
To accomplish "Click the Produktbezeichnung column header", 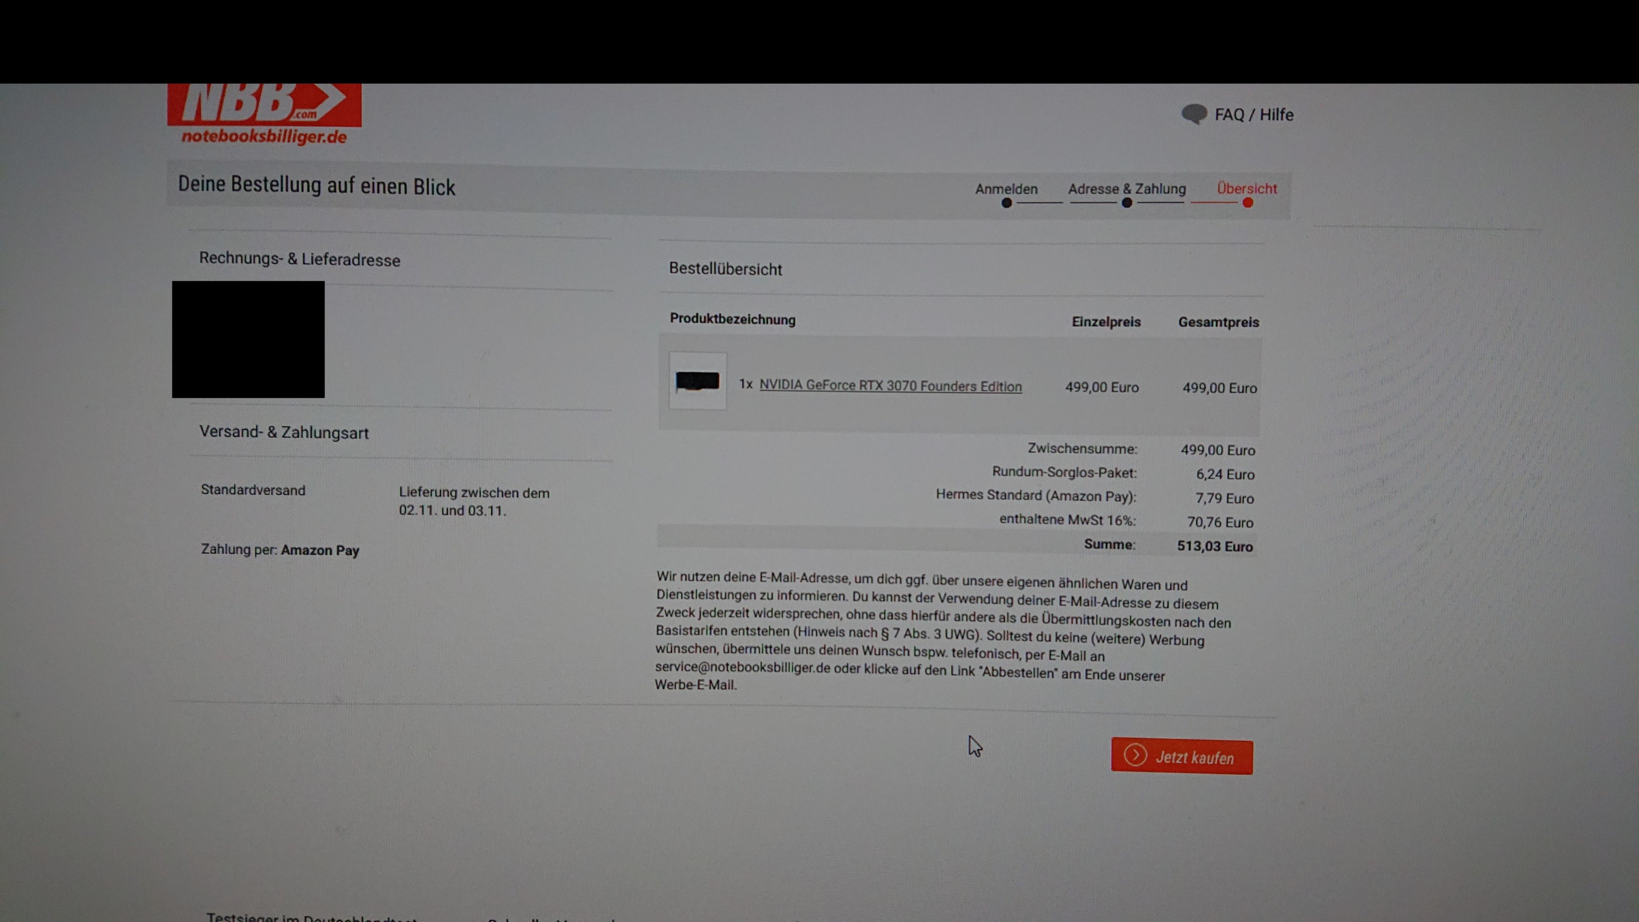I will [x=732, y=319].
